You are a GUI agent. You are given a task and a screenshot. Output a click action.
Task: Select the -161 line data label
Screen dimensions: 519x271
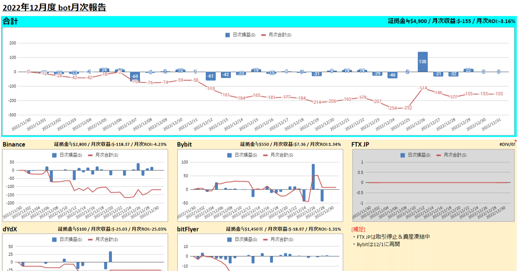(226, 95)
